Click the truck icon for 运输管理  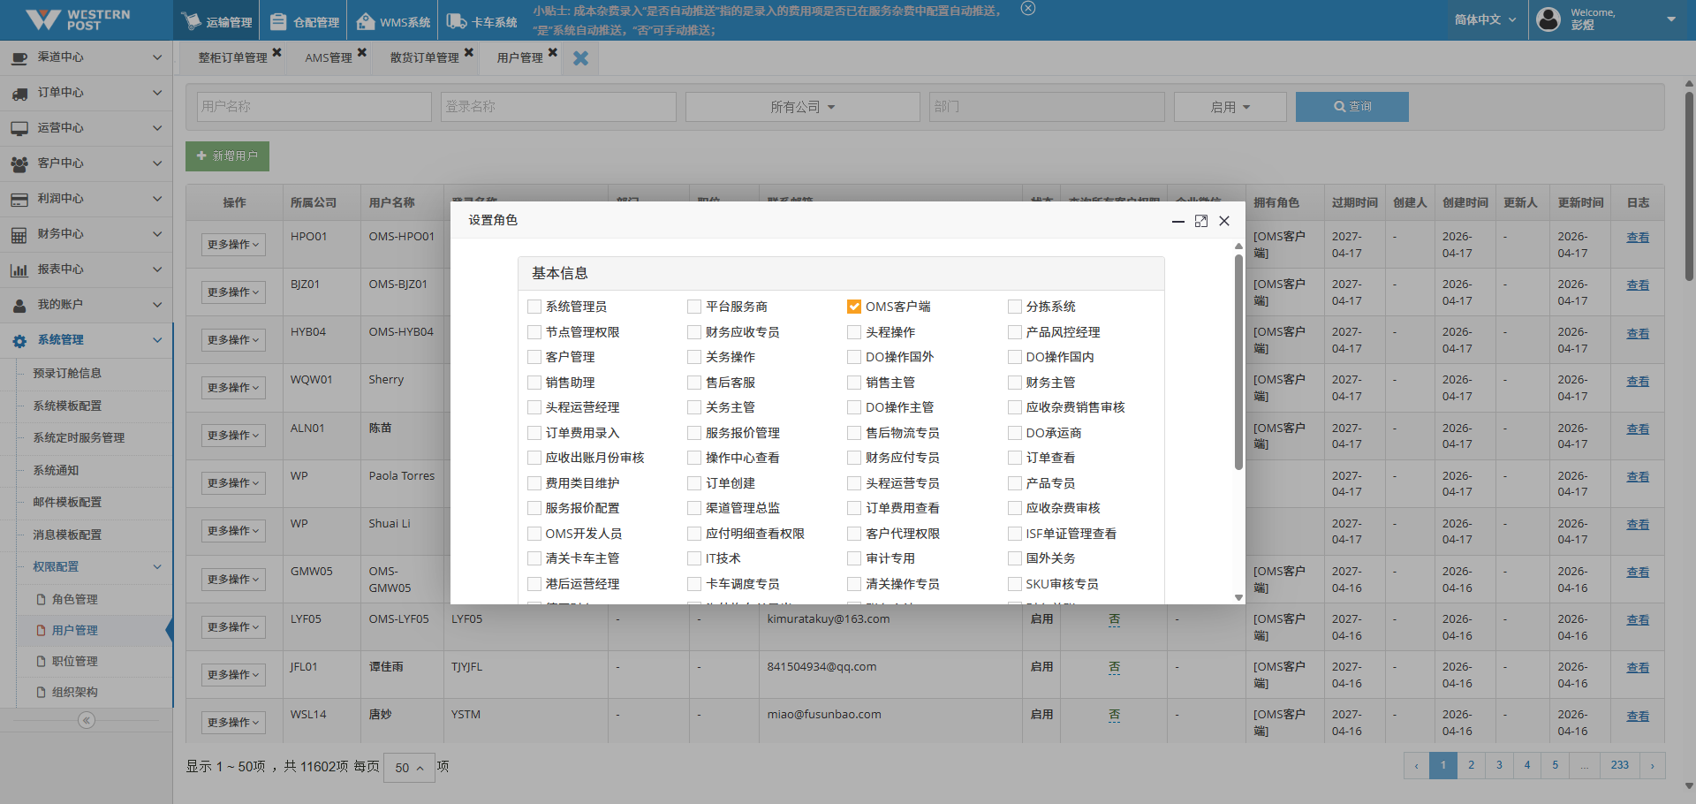[191, 21]
